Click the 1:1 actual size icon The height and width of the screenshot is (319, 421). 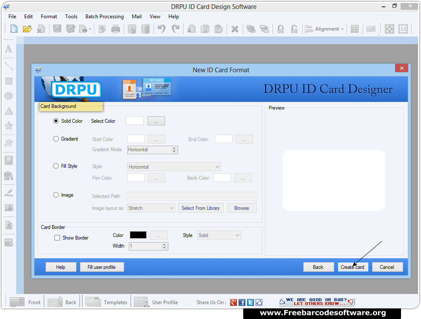[403, 29]
